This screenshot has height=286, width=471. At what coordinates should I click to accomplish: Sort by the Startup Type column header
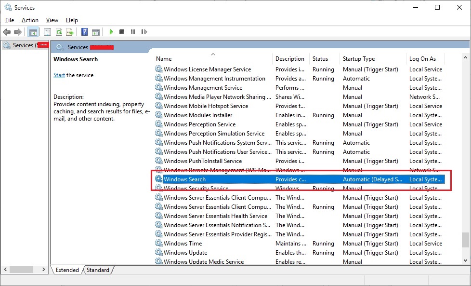pyautogui.click(x=373, y=59)
